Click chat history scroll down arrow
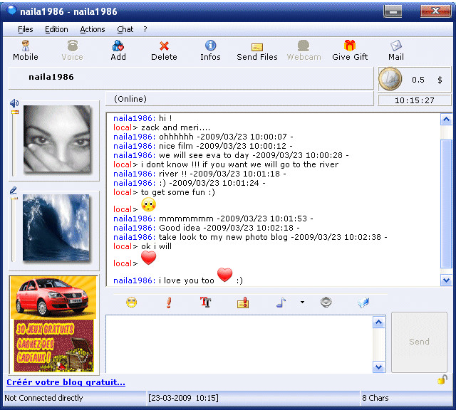The height and width of the screenshot is (410, 456). pyautogui.click(x=446, y=280)
